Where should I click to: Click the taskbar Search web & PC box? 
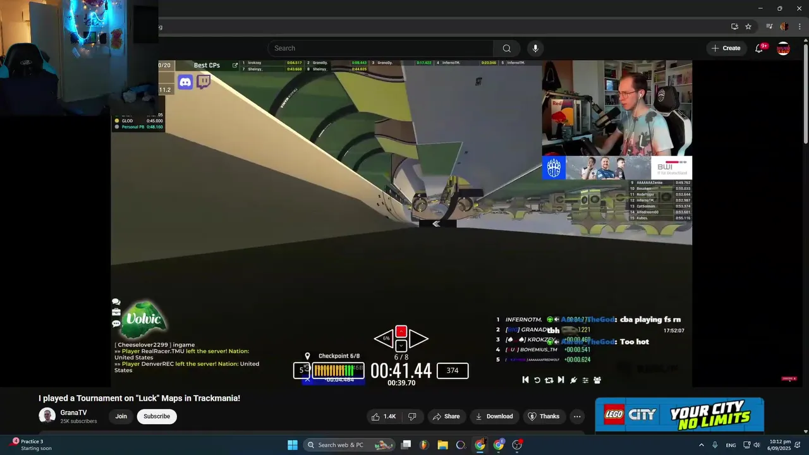[350, 445]
